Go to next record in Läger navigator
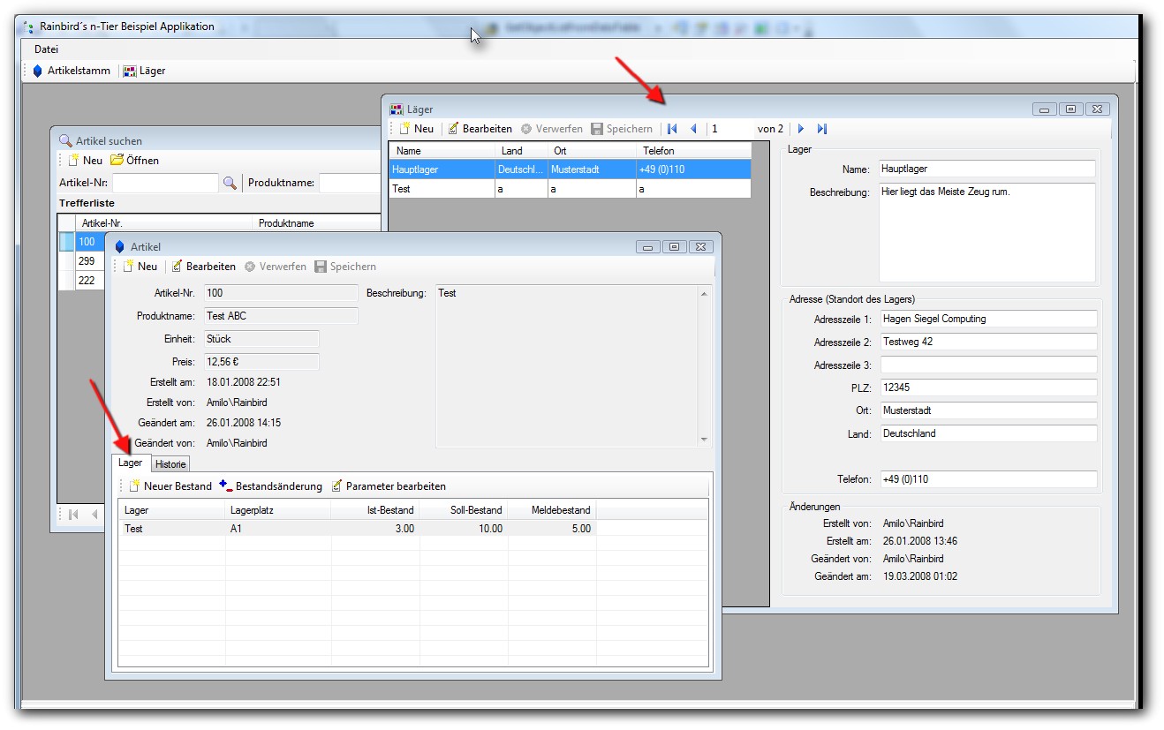The image size is (1164, 730). (801, 129)
